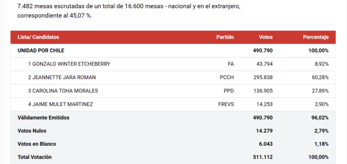347x164 pixels.
Task: Click the 295.838 vote count
Action: 263,77
